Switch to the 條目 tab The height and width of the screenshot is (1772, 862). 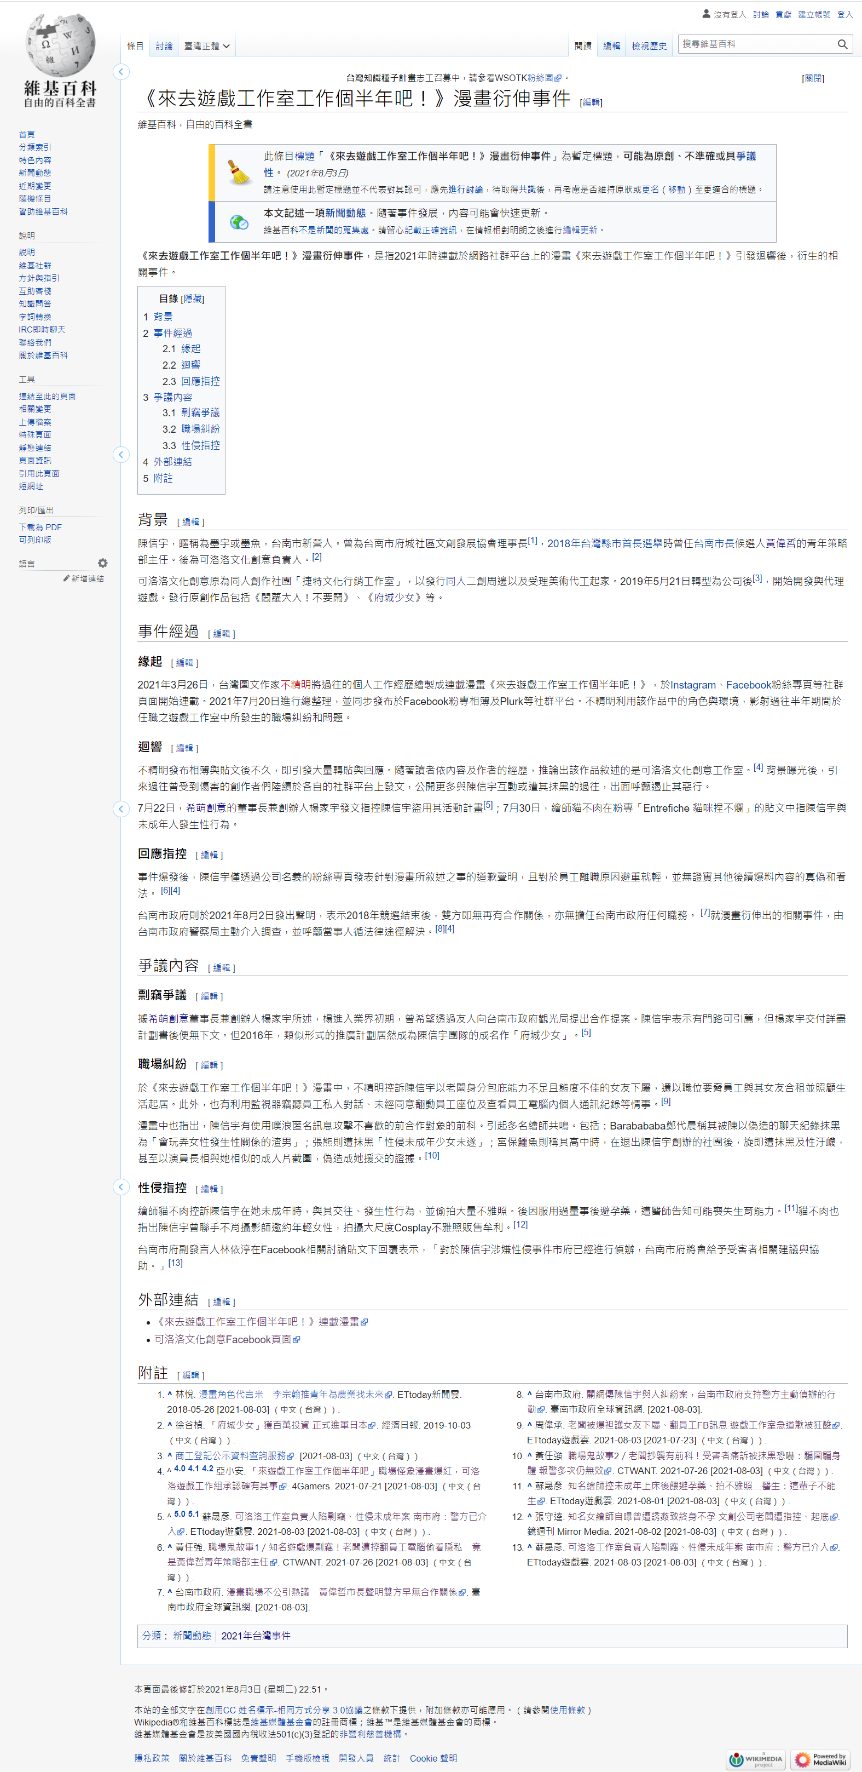pyautogui.click(x=135, y=46)
